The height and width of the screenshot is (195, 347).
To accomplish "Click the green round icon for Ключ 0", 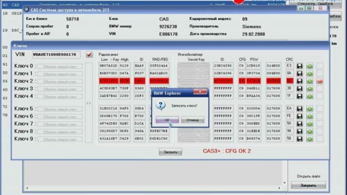I will pos(310,66).
